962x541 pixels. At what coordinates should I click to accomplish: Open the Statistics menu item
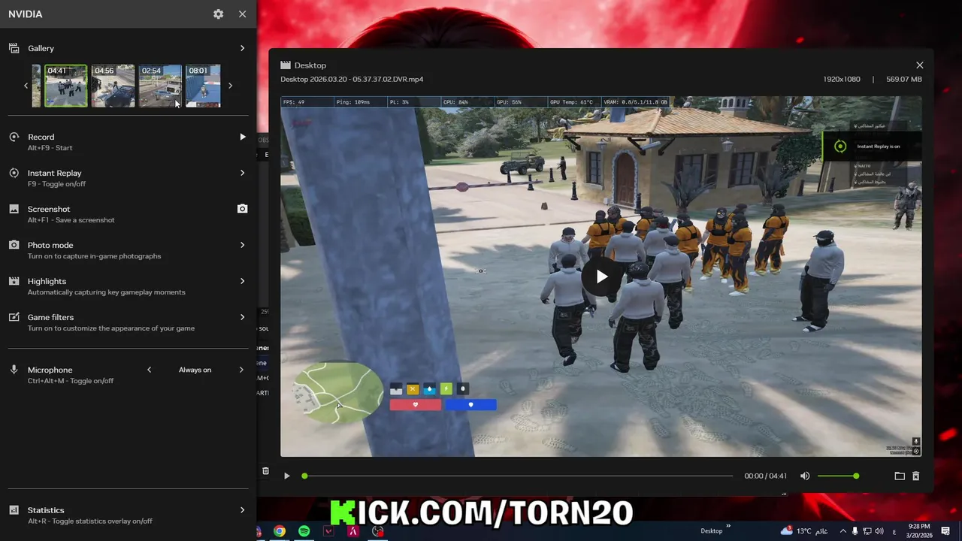128,514
